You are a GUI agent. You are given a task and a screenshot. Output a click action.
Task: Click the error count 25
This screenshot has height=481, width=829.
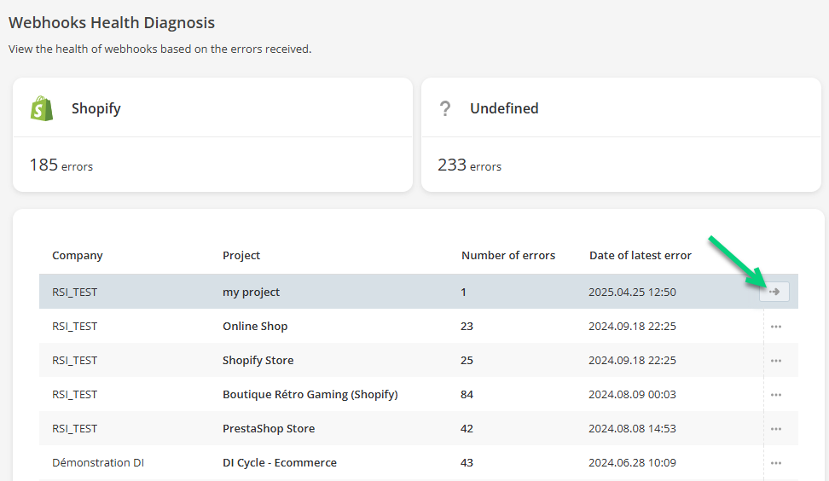pyautogui.click(x=467, y=360)
